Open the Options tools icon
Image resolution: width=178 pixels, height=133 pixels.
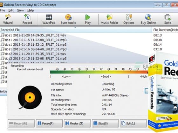coord(129,19)
